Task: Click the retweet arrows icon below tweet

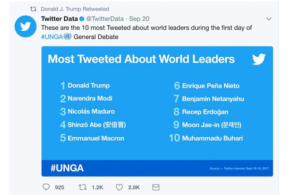Action: coord(83,187)
